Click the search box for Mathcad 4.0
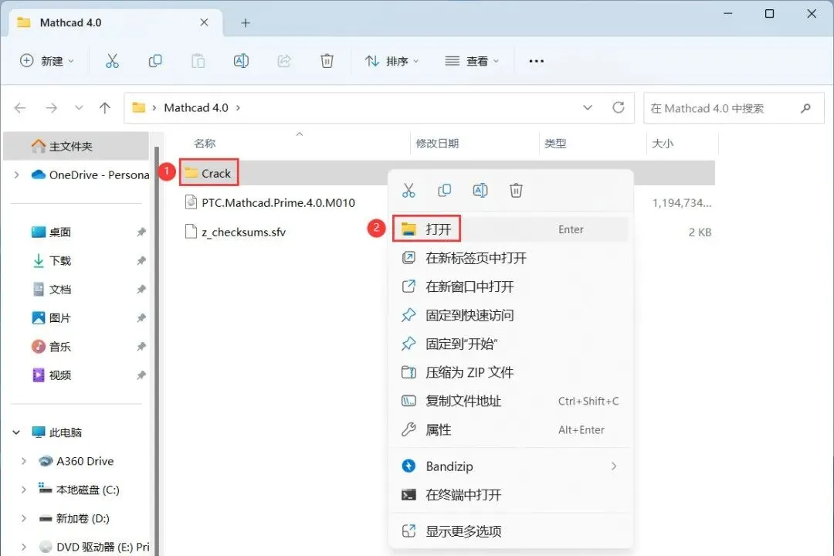The image size is (834, 556). pos(734,108)
